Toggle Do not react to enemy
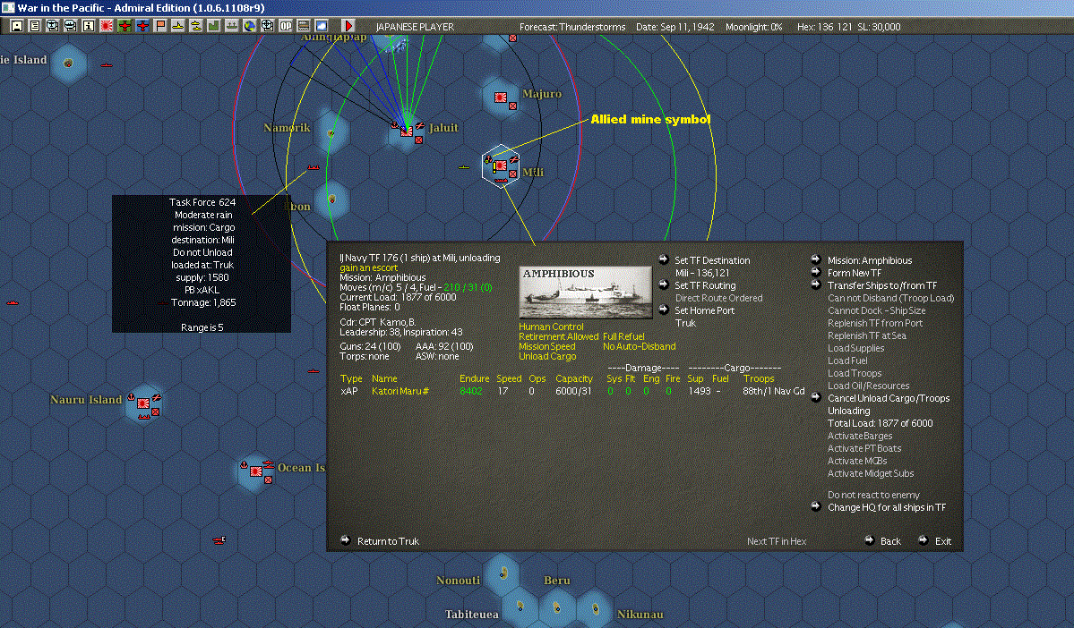The width and height of the screenshot is (1074, 628). pos(873,495)
